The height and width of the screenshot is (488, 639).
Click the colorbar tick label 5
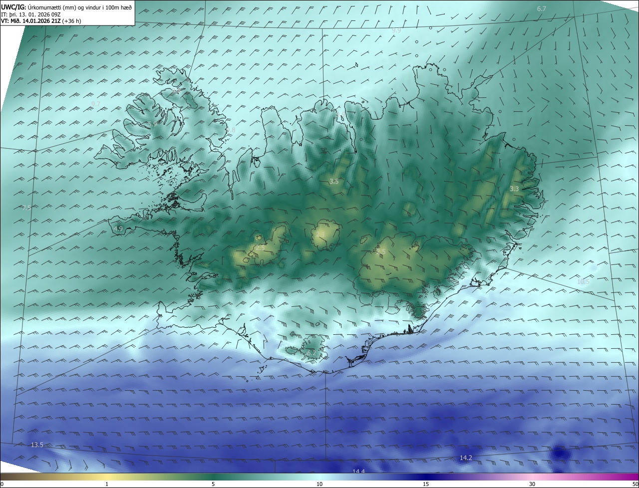(213, 485)
